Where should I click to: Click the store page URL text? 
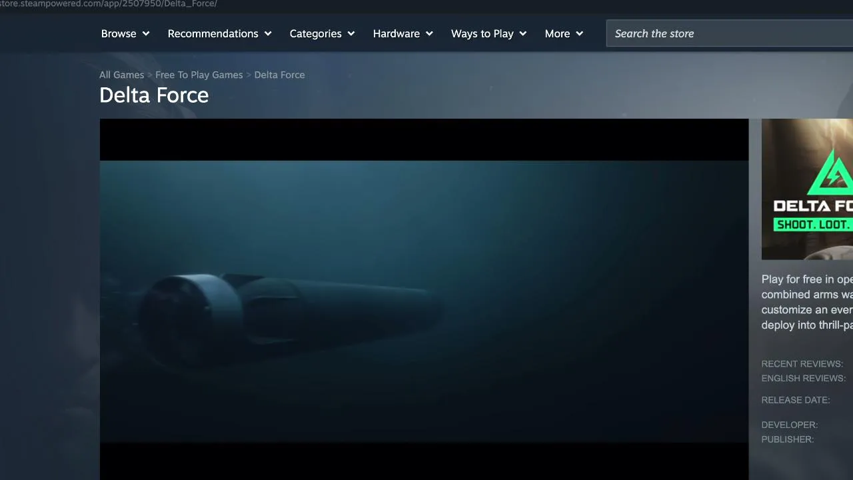pyautogui.click(x=109, y=4)
